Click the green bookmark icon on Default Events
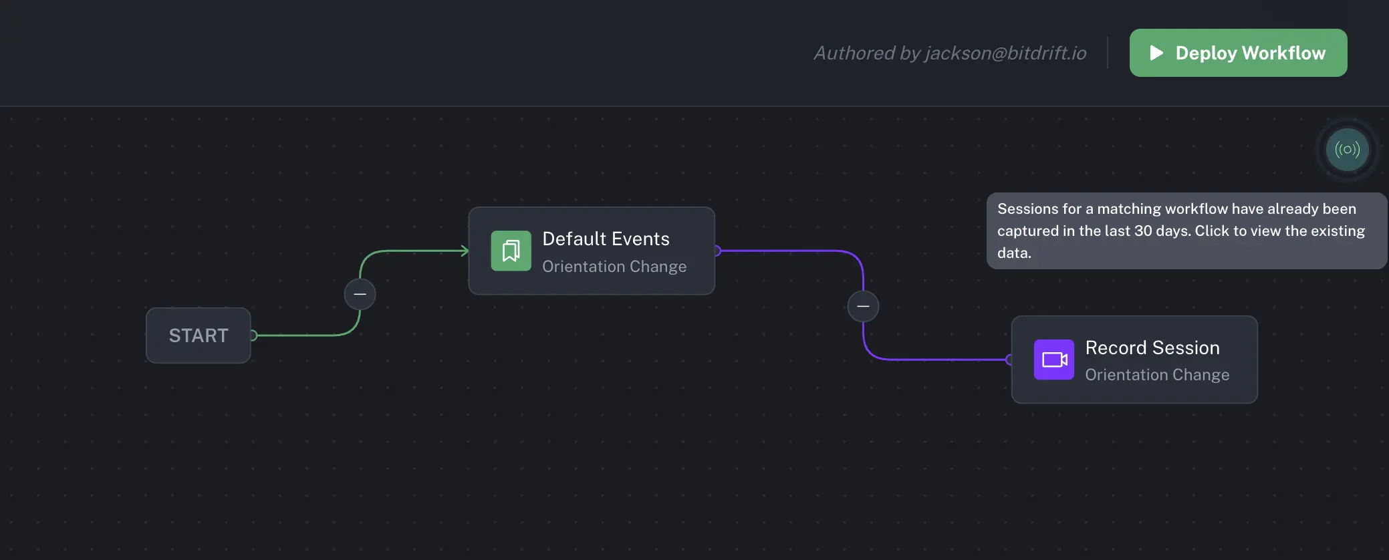This screenshot has height=560, width=1389. [511, 251]
